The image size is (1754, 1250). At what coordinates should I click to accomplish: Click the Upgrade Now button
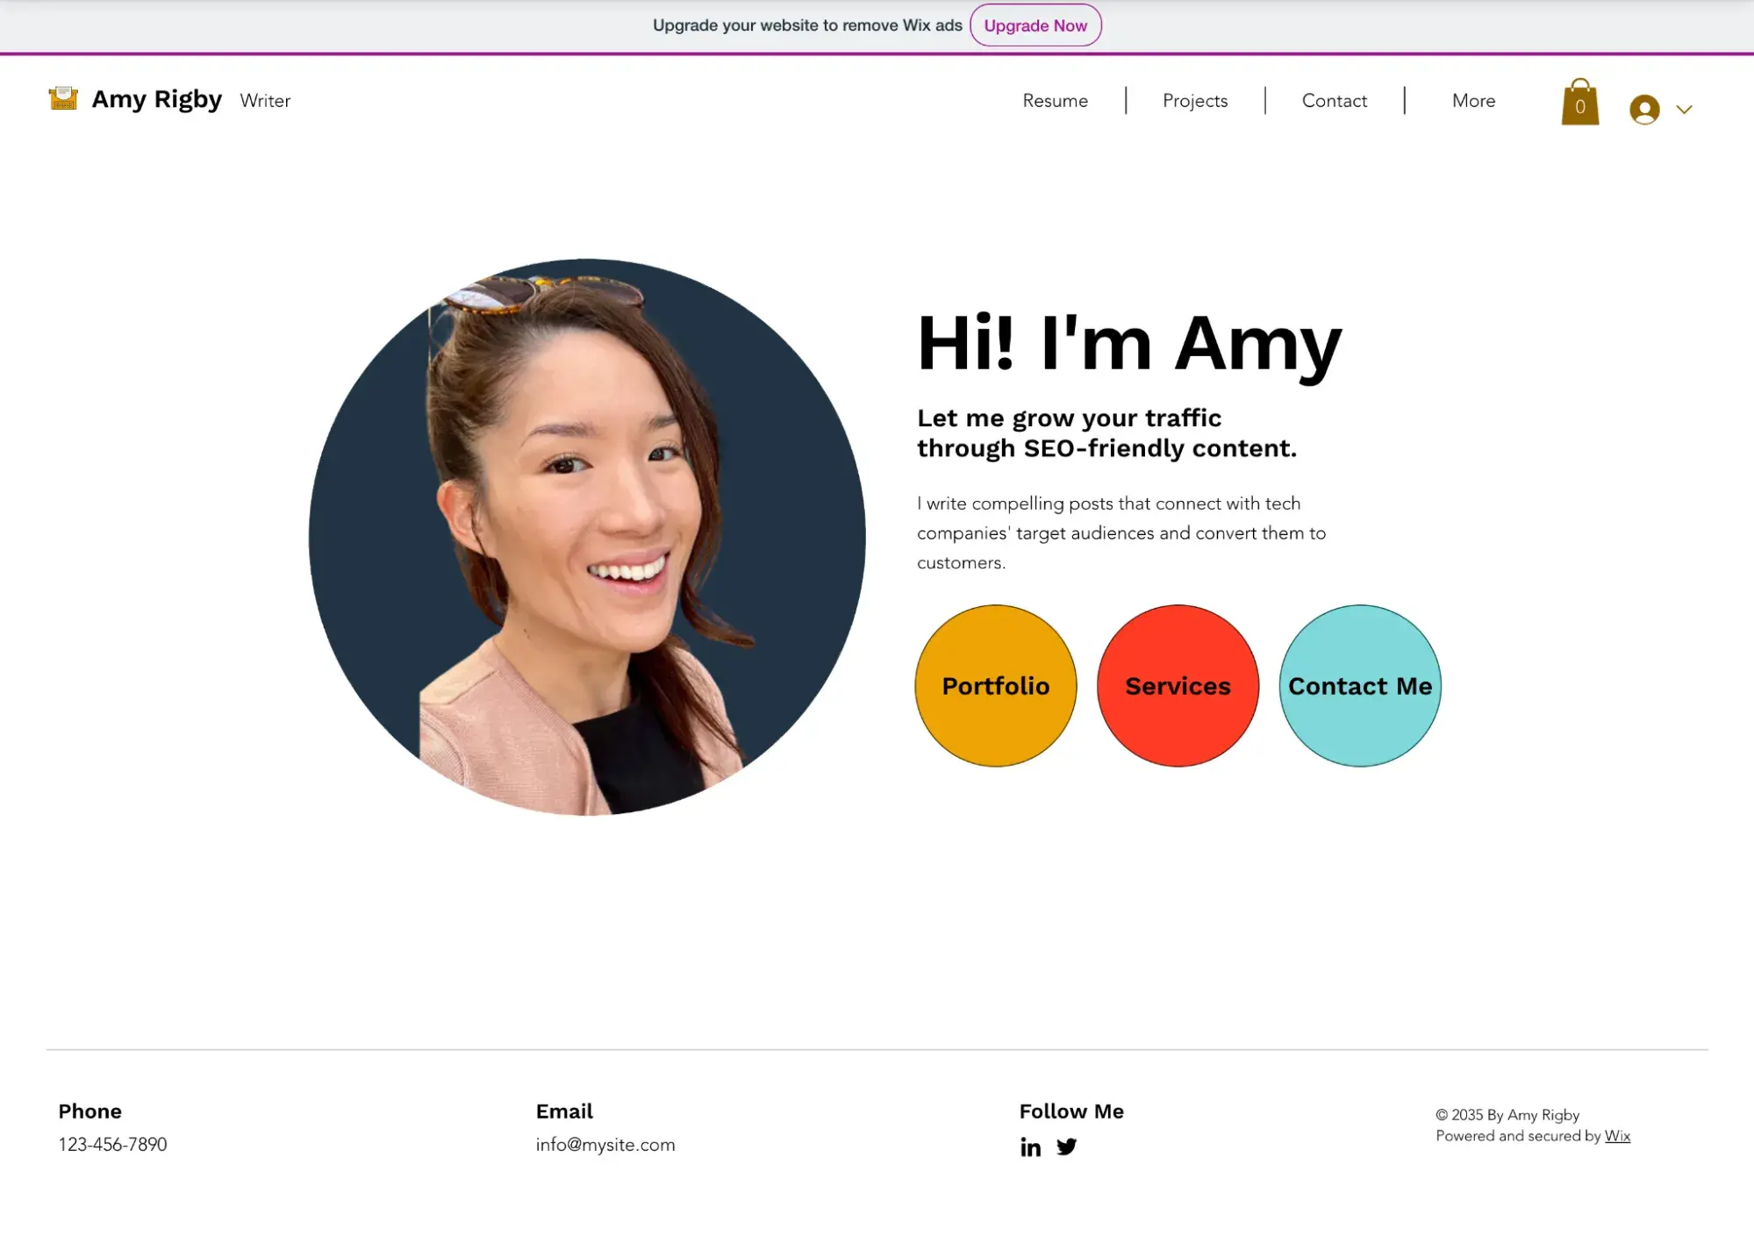click(x=1035, y=25)
